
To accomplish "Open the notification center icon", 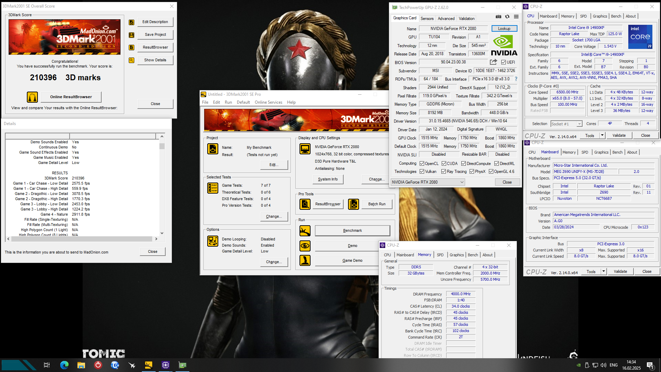I will pyautogui.click(x=650, y=365).
